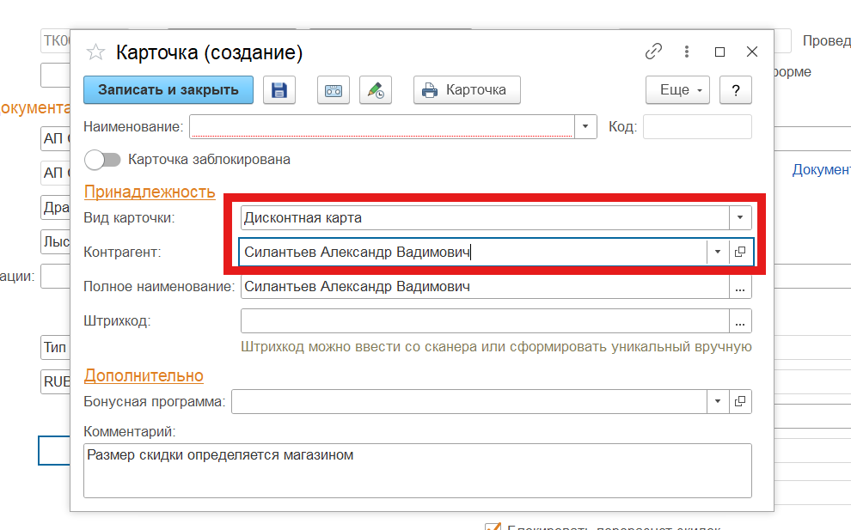
Task: Click the ellipsis next to Полное наименование
Action: click(740, 287)
